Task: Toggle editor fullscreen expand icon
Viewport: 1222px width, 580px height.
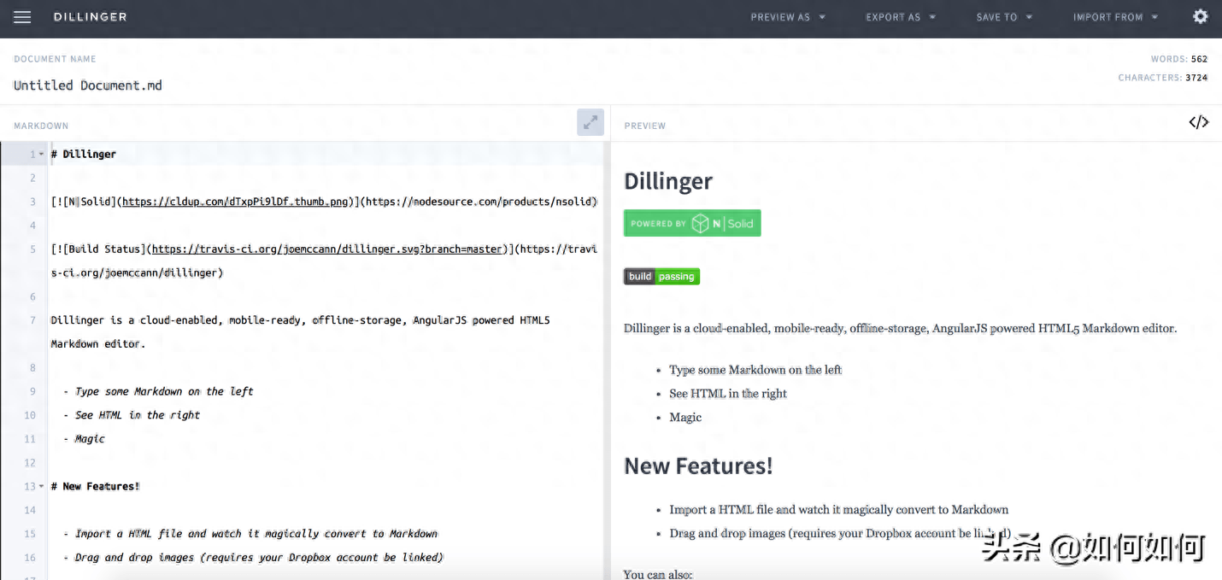Action: tap(590, 122)
